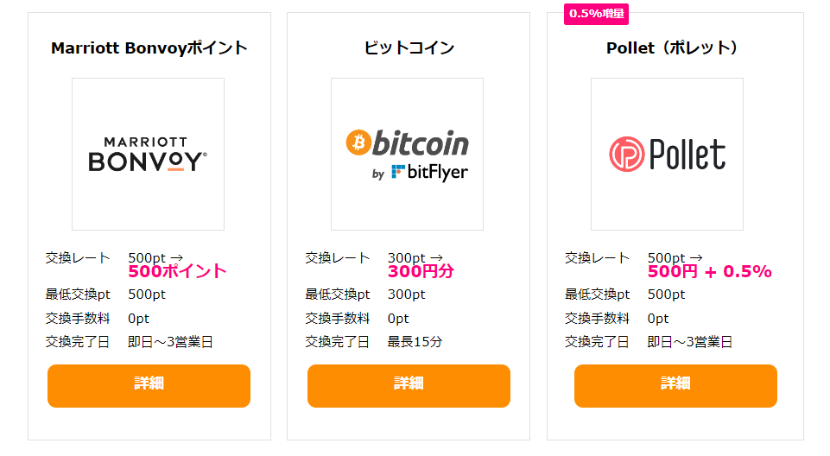Image resolution: width=830 pixels, height=456 pixels.
Task: Click the Marriott 交換レート label
Action: tap(78, 257)
